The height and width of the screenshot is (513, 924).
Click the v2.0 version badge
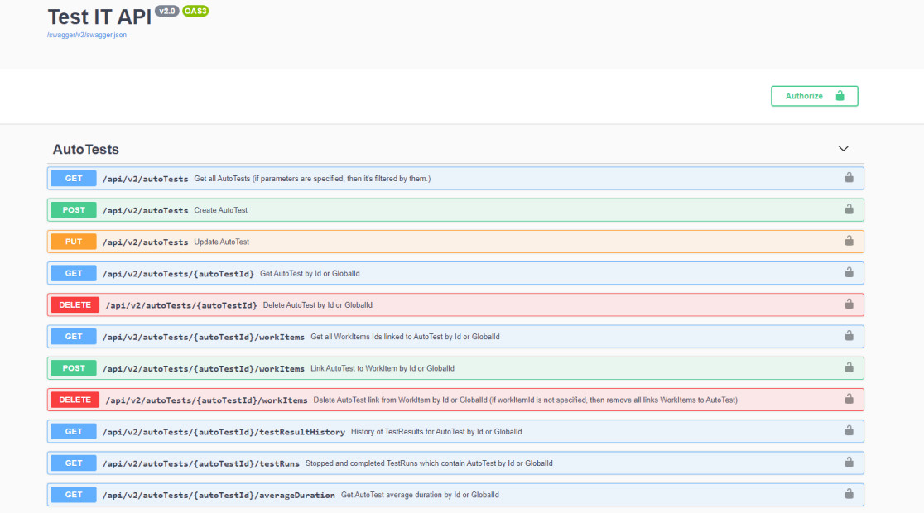(167, 12)
